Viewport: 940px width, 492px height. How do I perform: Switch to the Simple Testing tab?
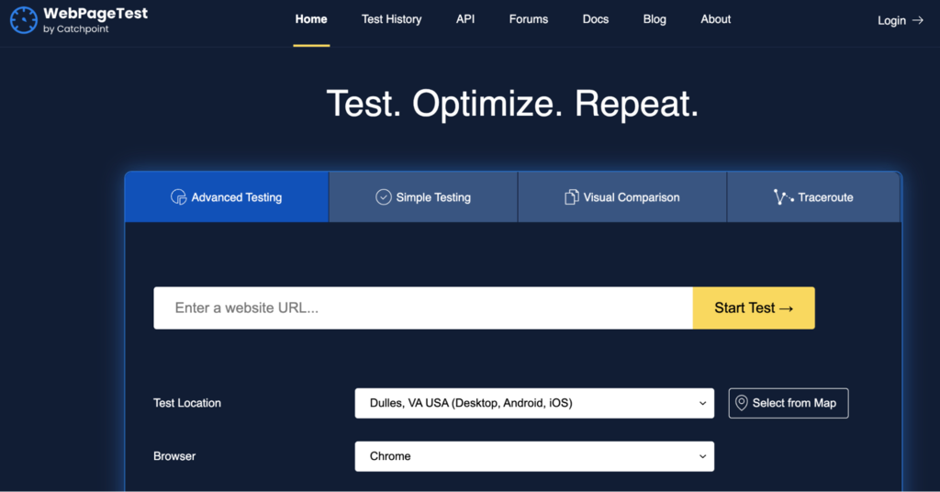[x=423, y=197]
